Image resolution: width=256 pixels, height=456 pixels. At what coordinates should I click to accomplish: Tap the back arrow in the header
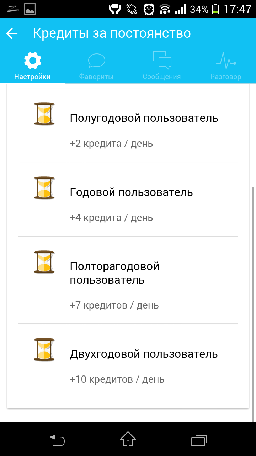12,33
